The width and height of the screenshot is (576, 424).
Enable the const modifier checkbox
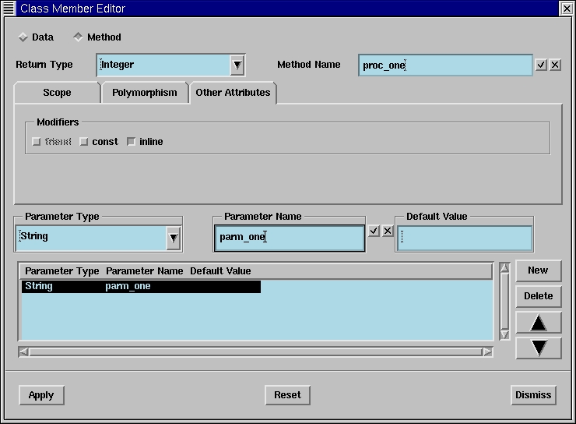click(x=84, y=142)
